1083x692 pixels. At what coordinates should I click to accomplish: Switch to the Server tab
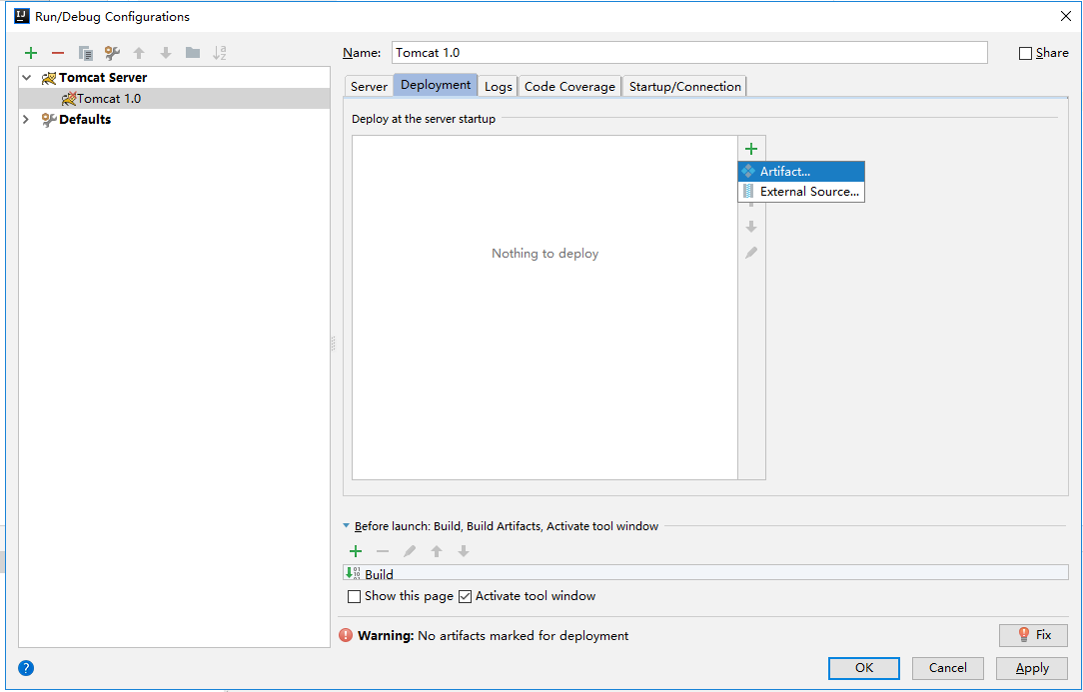[369, 86]
